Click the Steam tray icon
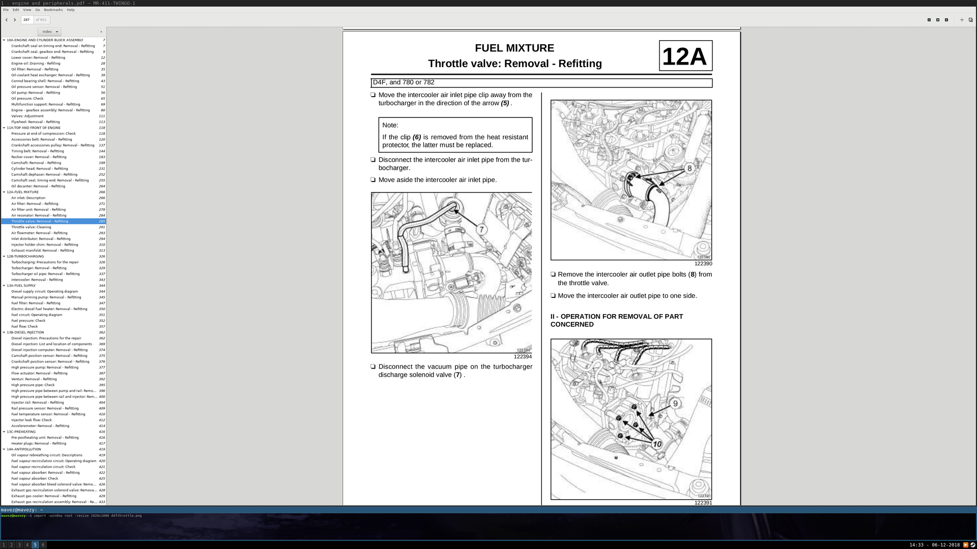This screenshot has height=549, width=977. pyautogui.click(x=972, y=545)
